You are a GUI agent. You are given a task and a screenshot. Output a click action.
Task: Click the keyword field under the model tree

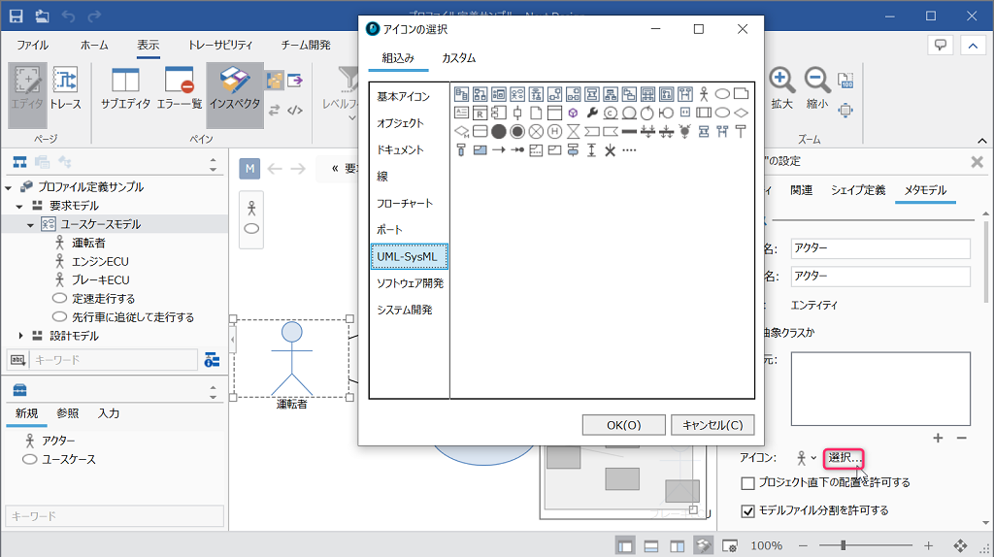coord(115,360)
